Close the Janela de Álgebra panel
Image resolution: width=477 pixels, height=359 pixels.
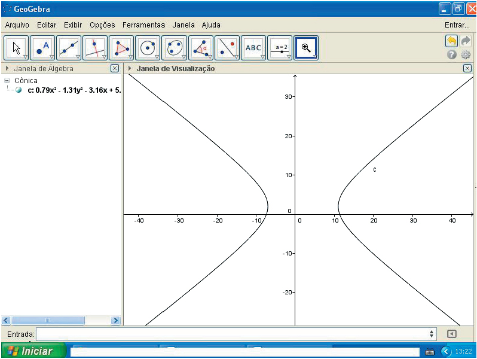(115, 69)
